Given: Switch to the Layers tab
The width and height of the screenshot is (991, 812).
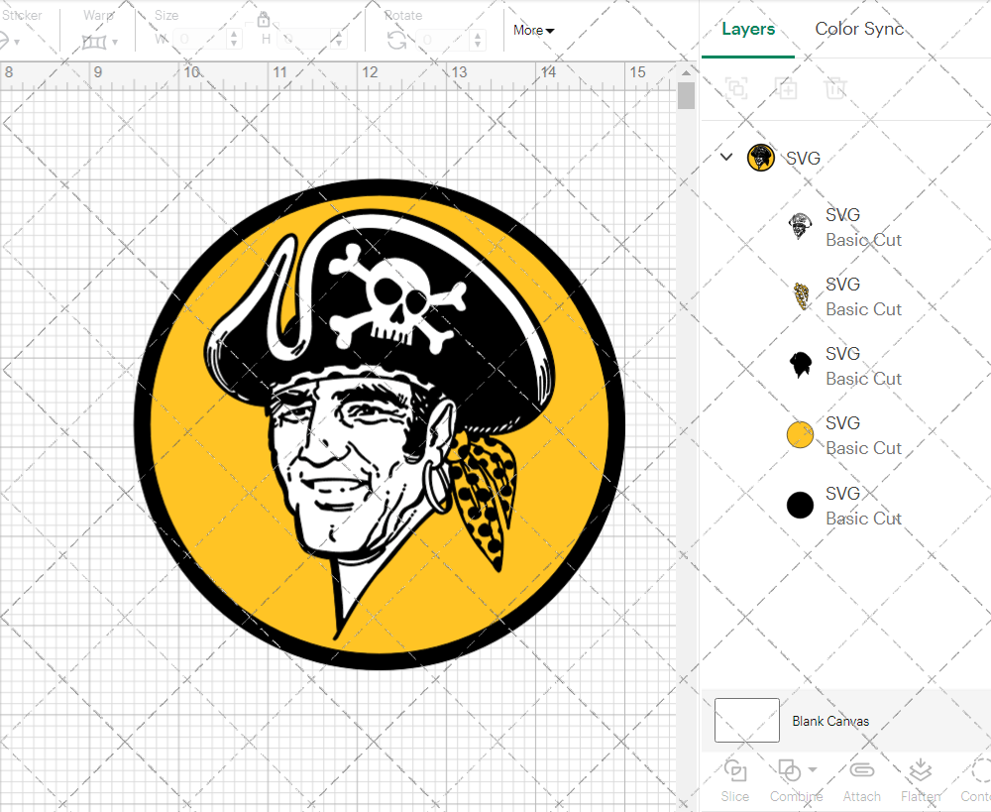Looking at the screenshot, I should [747, 29].
